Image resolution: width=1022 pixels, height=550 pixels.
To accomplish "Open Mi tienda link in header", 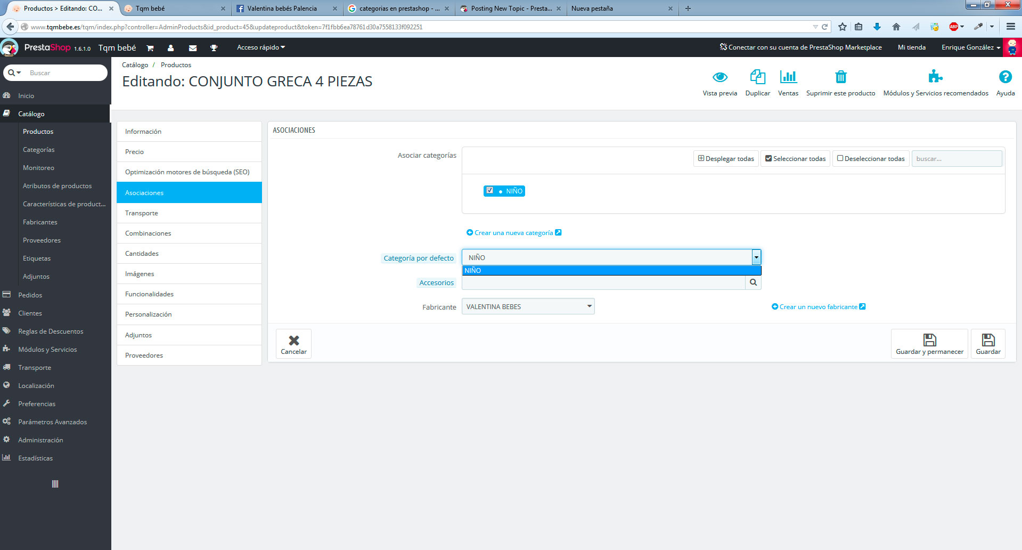I will 912,47.
